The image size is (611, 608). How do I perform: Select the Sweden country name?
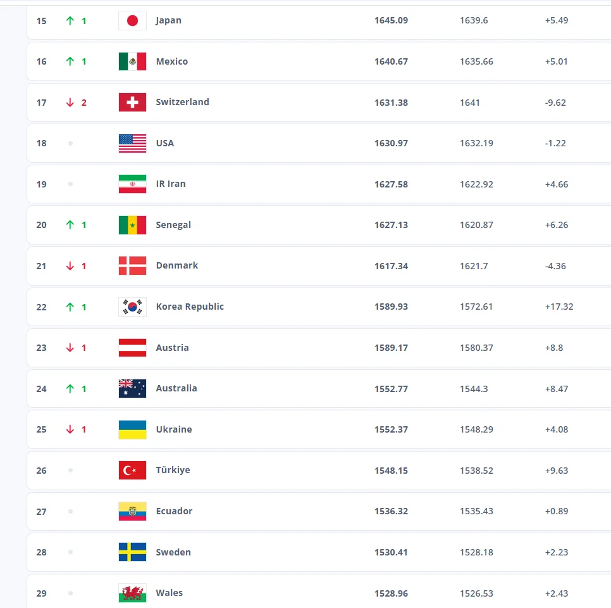pyautogui.click(x=173, y=552)
